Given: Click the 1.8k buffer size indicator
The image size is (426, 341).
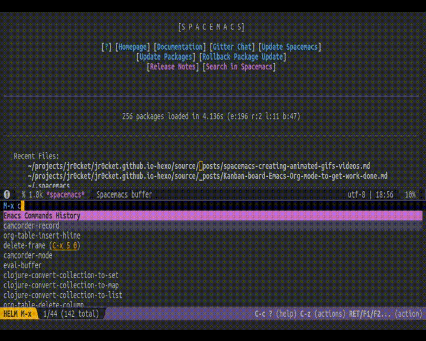Looking at the screenshot, I should (x=35, y=195).
